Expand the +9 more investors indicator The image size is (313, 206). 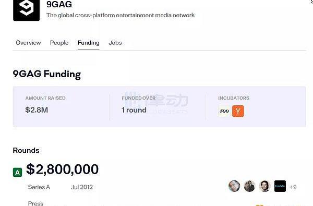point(293,187)
